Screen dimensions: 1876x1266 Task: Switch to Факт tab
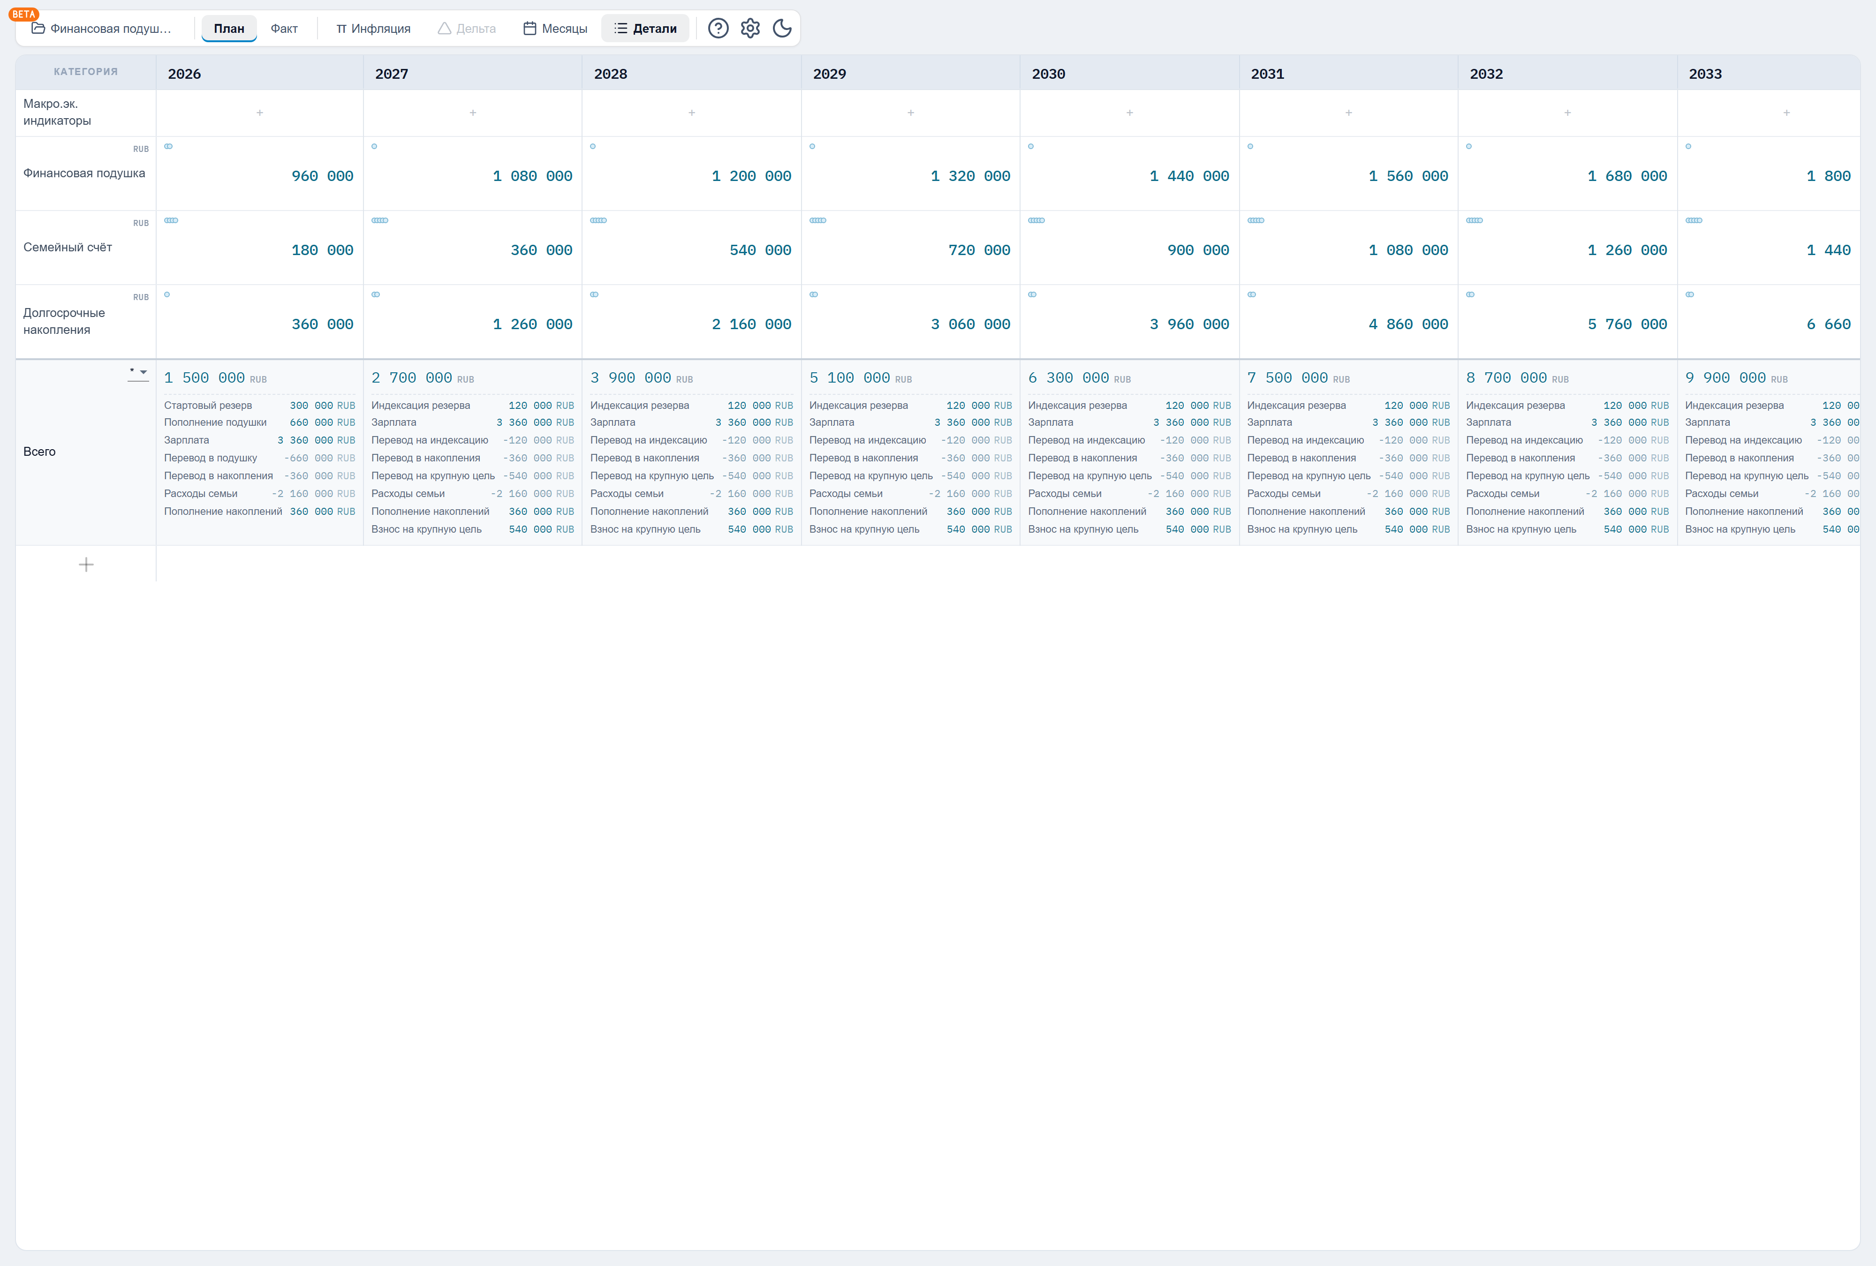point(284,28)
